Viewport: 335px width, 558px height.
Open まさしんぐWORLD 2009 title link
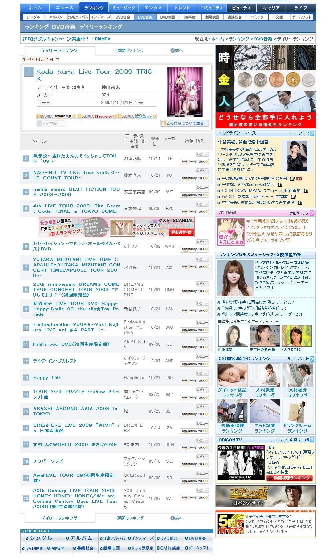(x=75, y=444)
